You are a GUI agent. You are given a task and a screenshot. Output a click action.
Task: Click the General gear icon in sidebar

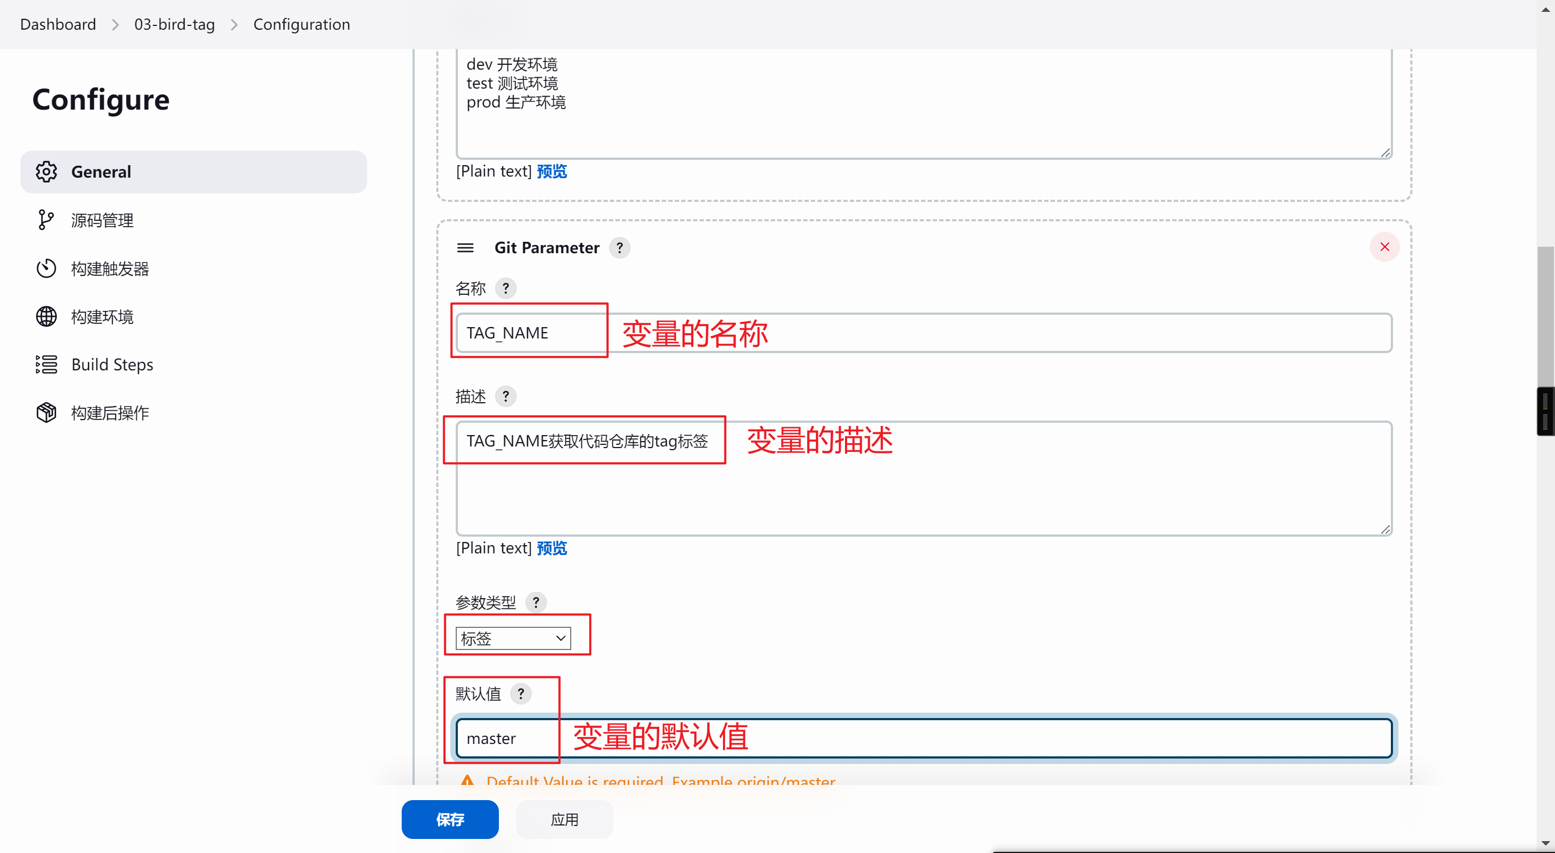pos(46,172)
